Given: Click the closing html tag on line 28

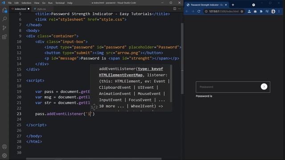Looking at the screenshot, I should click(34, 141).
